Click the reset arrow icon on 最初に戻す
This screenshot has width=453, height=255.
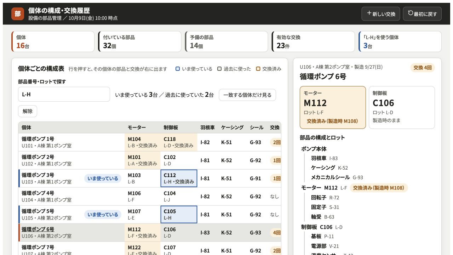click(411, 13)
